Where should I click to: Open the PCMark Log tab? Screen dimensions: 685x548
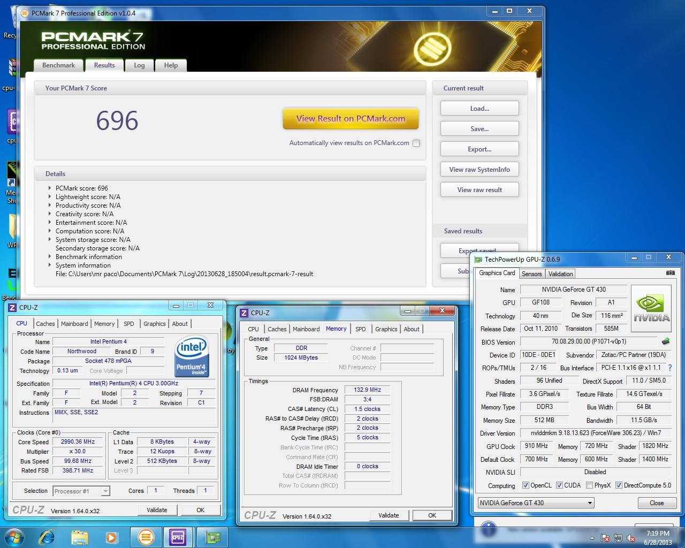[139, 65]
